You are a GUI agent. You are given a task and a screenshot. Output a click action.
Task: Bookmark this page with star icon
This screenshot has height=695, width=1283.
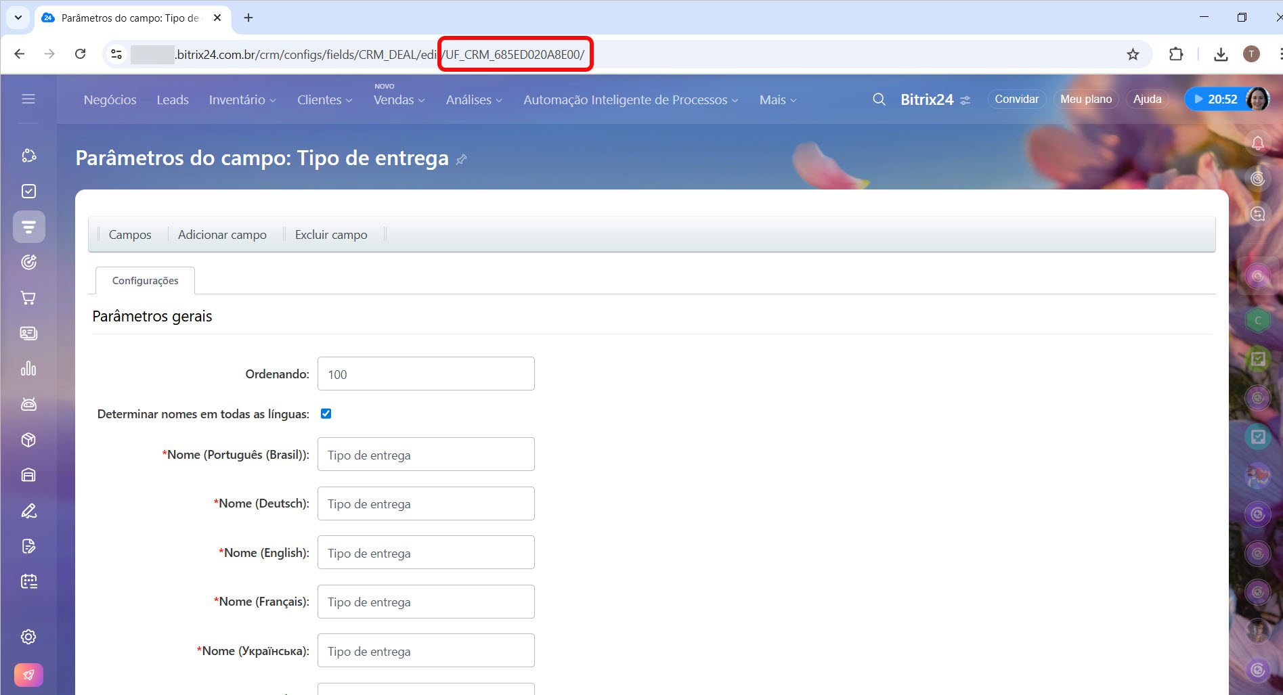1133,54
